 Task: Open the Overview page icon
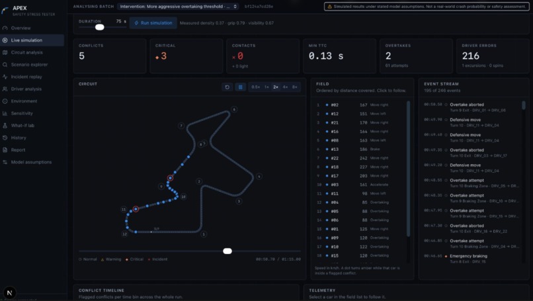5,28
